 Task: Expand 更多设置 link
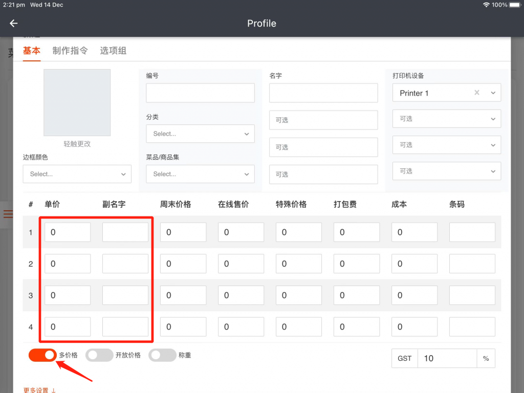[39, 390]
